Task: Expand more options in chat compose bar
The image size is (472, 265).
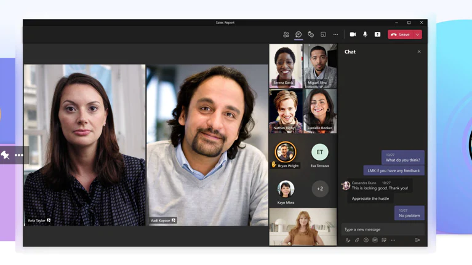Action: point(393,240)
